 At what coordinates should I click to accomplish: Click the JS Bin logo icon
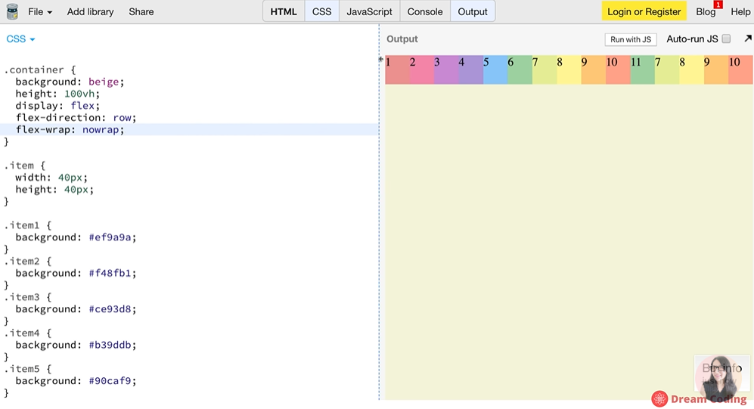click(12, 11)
